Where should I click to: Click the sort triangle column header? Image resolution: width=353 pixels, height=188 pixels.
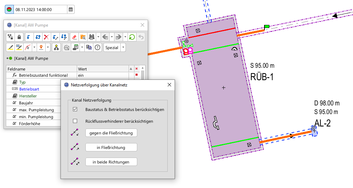131,69
